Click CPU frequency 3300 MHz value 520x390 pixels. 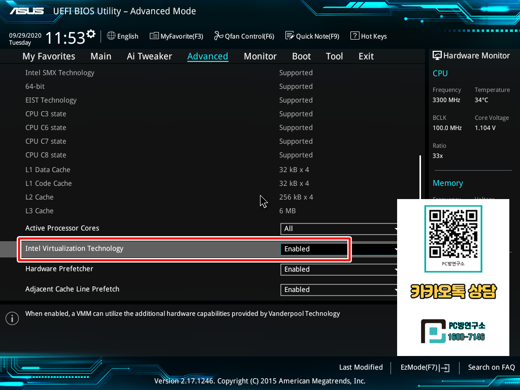[x=446, y=100]
